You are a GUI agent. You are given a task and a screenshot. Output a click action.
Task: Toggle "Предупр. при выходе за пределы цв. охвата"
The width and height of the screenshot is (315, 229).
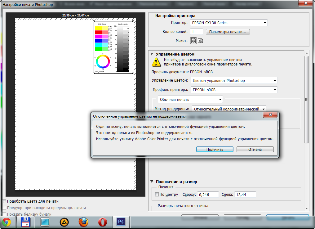coord(4,208)
